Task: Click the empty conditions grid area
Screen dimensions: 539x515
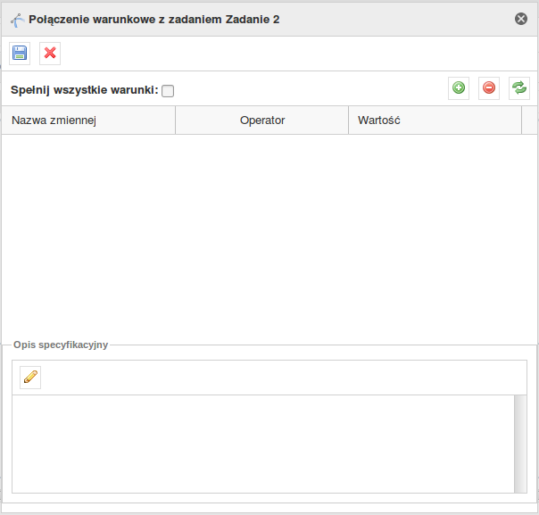Action: click(269, 237)
